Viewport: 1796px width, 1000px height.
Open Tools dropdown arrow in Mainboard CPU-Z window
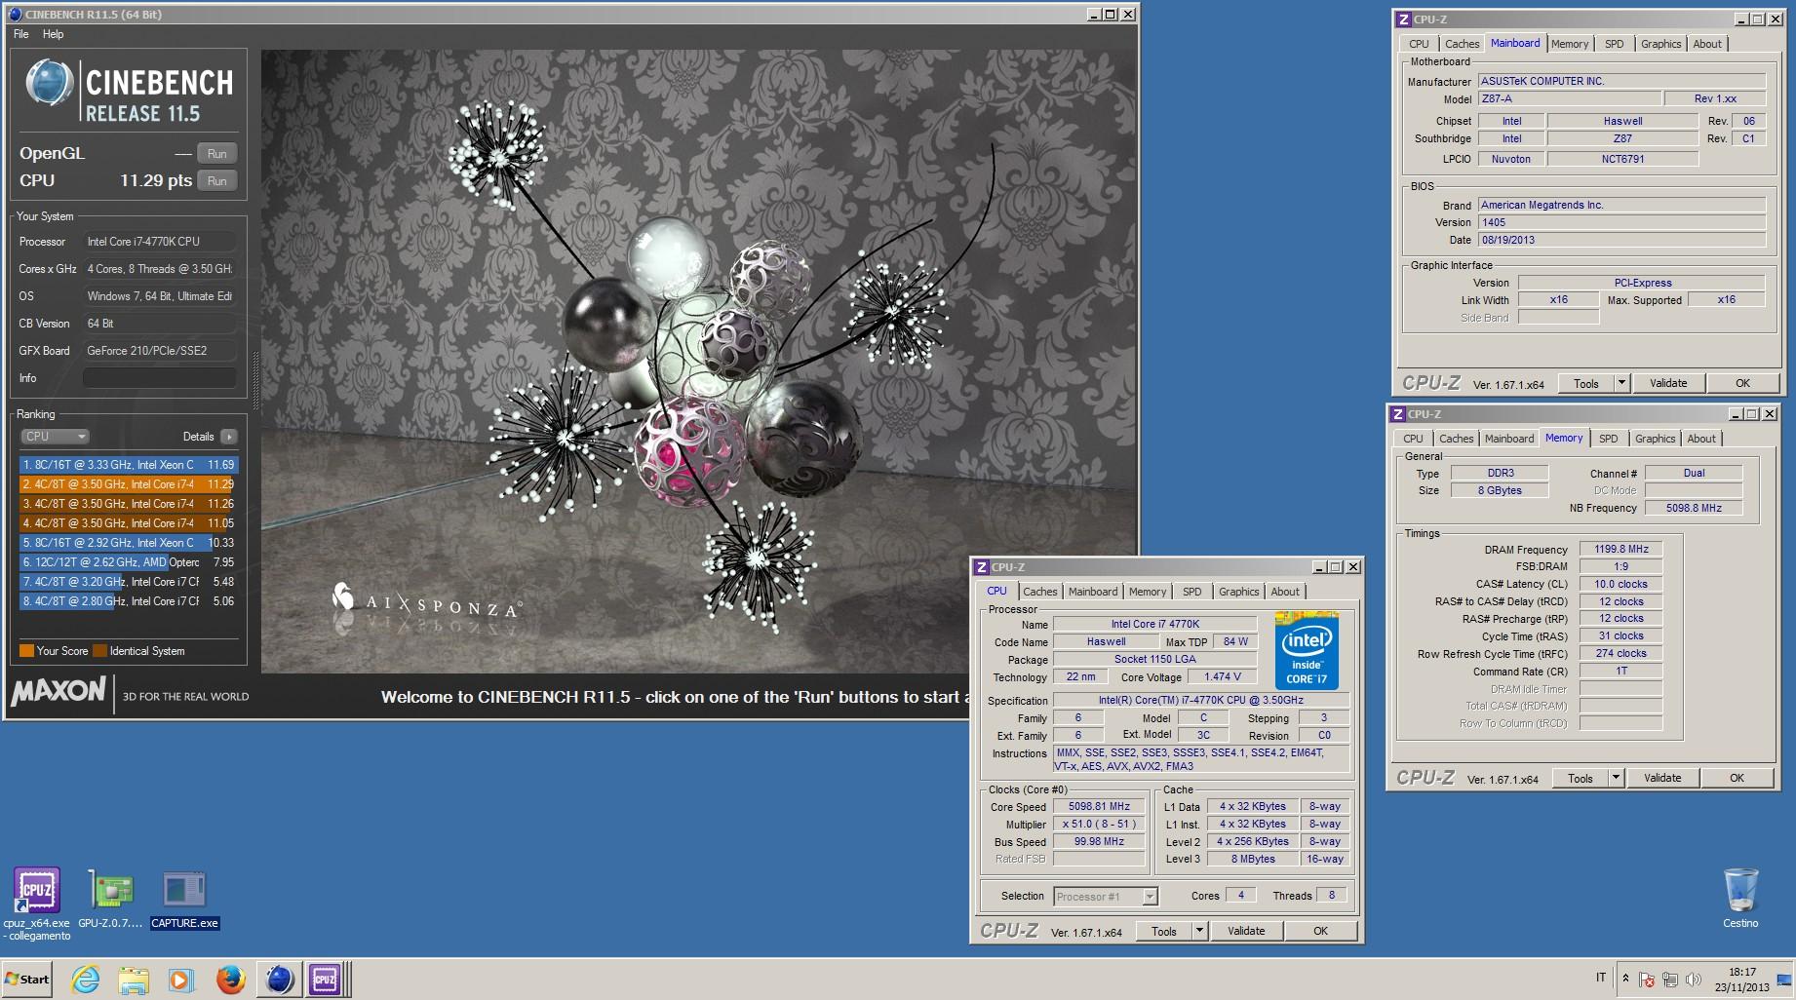coord(1622,383)
